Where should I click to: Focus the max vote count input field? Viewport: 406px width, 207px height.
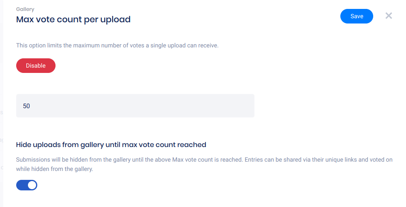coord(135,106)
